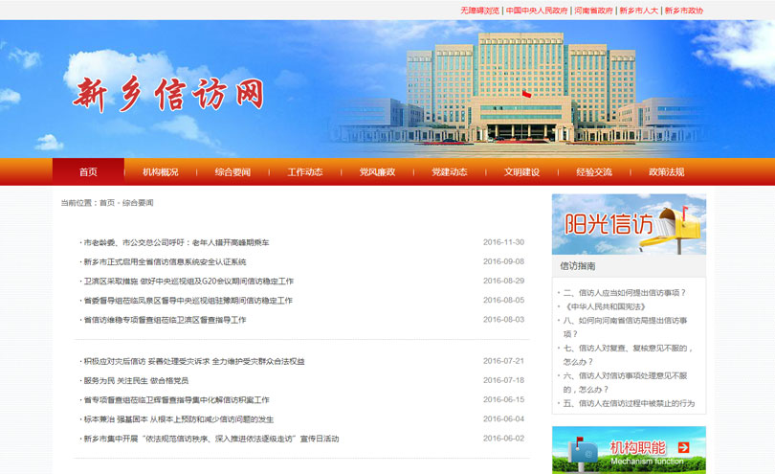Image resolution: width=775 pixels, height=474 pixels.
Task: Click 首页 in the breadcrumb path
Action: tap(106, 203)
